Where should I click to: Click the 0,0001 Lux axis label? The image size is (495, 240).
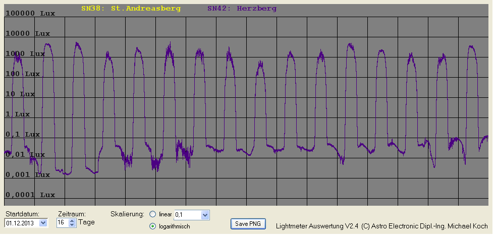click(30, 195)
